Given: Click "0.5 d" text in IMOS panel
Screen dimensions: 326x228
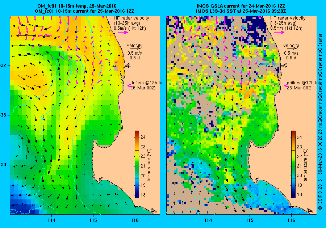Looking at the screenshot, I should [291, 58].
